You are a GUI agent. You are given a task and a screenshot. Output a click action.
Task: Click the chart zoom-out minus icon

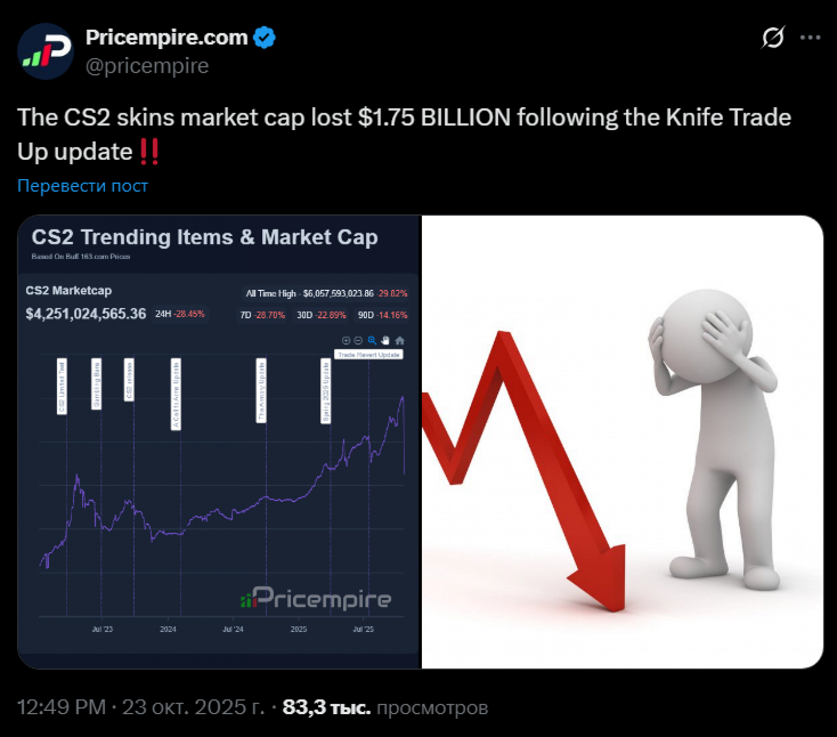[x=358, y=340]
